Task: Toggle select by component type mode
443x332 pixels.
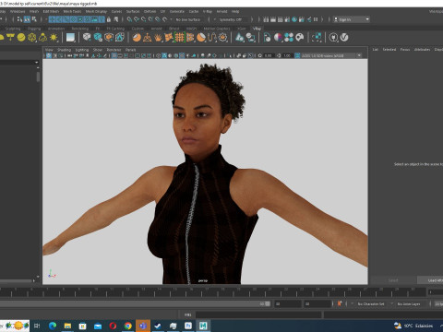Action: pos(34,19)
